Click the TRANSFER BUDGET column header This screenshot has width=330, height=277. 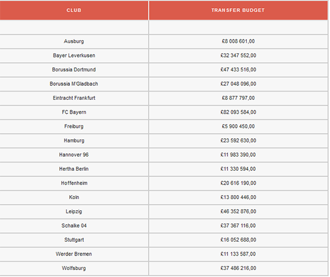(238, 10)
